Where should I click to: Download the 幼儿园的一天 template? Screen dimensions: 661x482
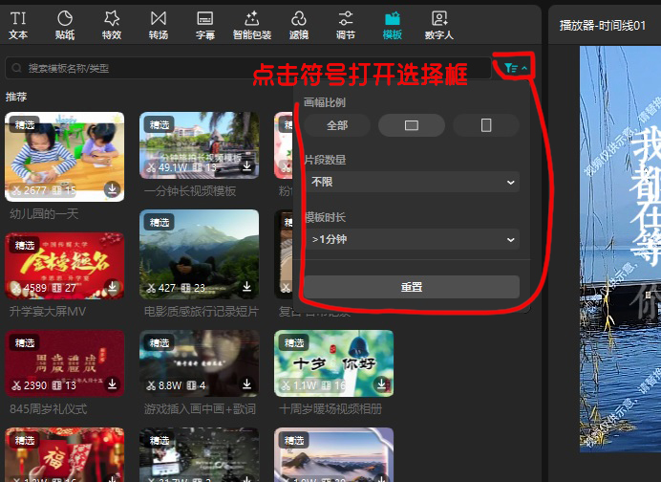point(112,190)
